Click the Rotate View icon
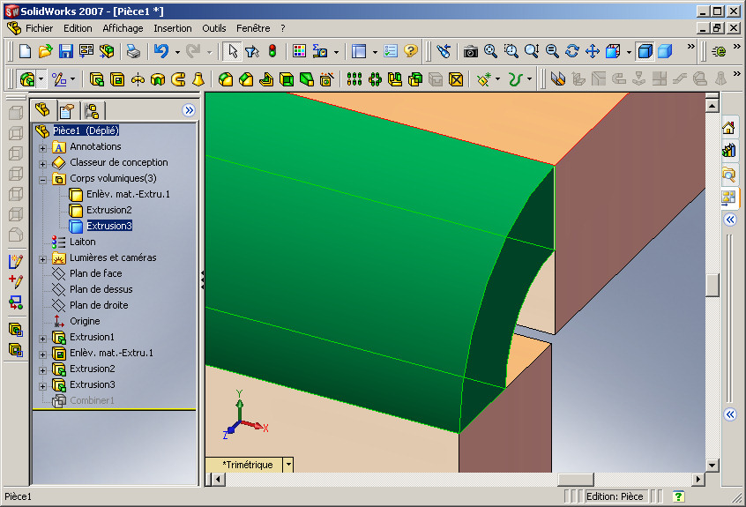Viewport: 746px width, 507px height. tap(572, 51)
